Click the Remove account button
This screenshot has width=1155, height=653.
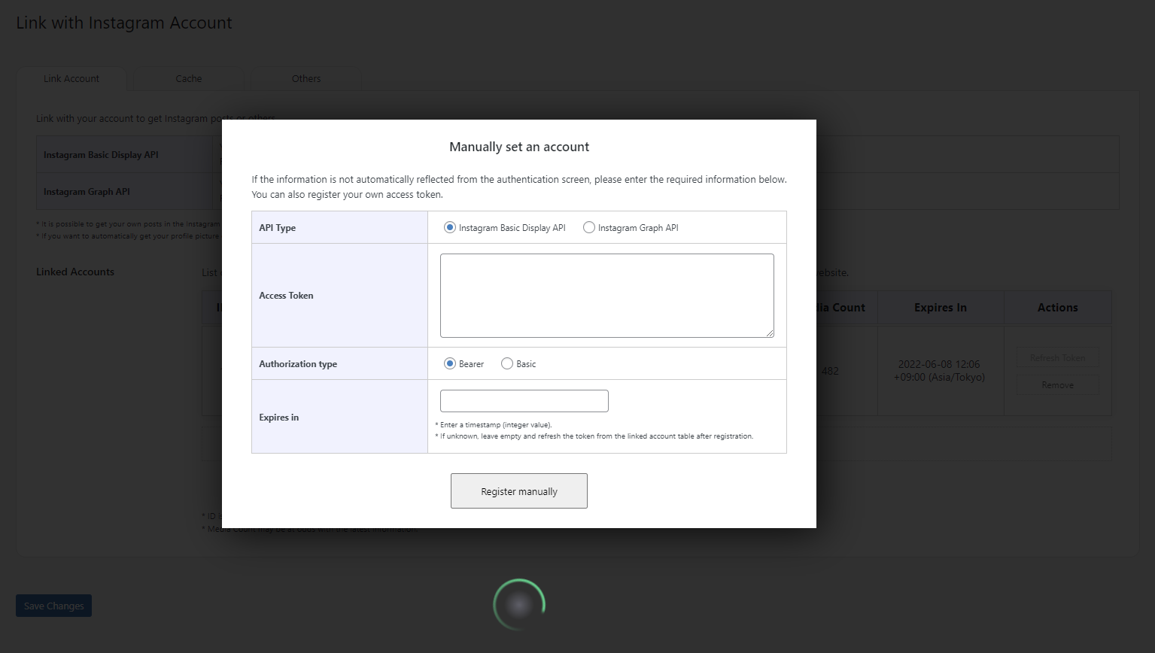(x=1058, y=385)
